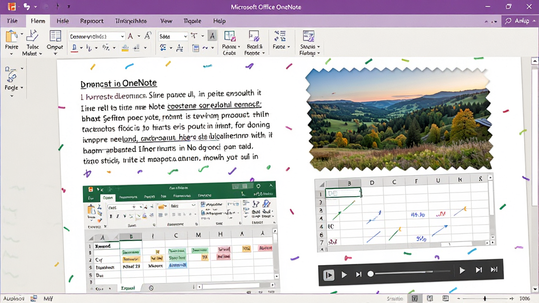The image size is (539, 303).
Task: Open the Sáte font size dropdown
Action: coord(185,36)
